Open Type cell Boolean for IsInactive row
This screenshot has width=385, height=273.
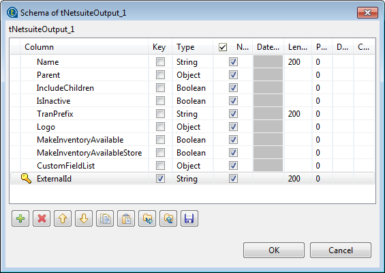[193, 101]
